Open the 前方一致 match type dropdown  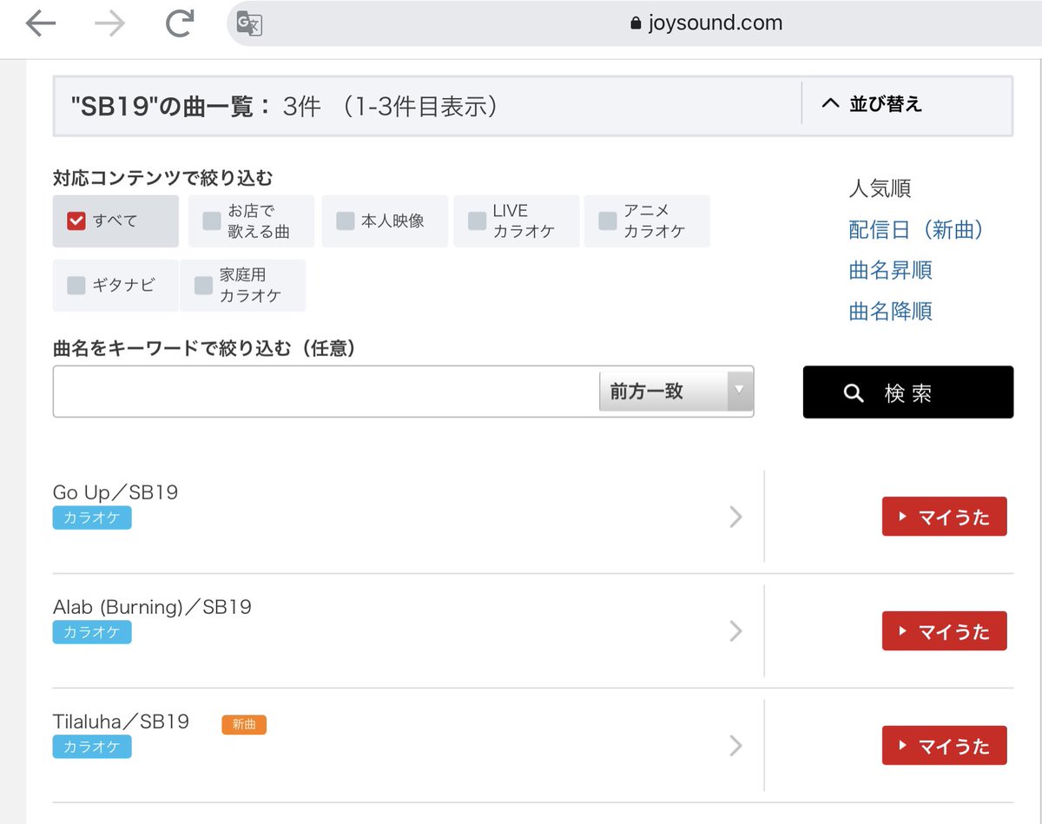pyautogui.click(x=676, y=392)
